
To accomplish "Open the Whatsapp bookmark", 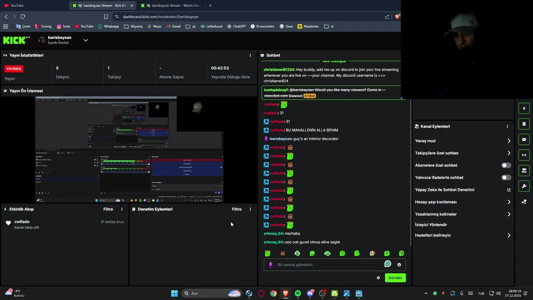I will pos(108,26).
